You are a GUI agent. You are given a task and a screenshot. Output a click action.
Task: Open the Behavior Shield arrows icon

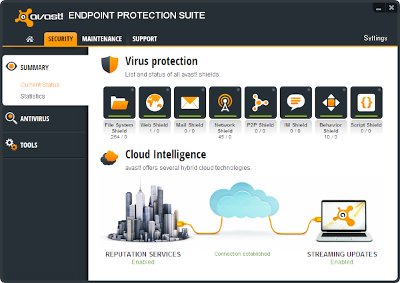coord(331,103)
